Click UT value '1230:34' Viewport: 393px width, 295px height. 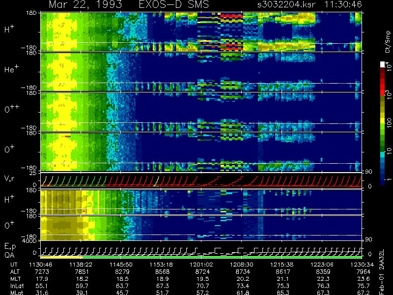362,265
